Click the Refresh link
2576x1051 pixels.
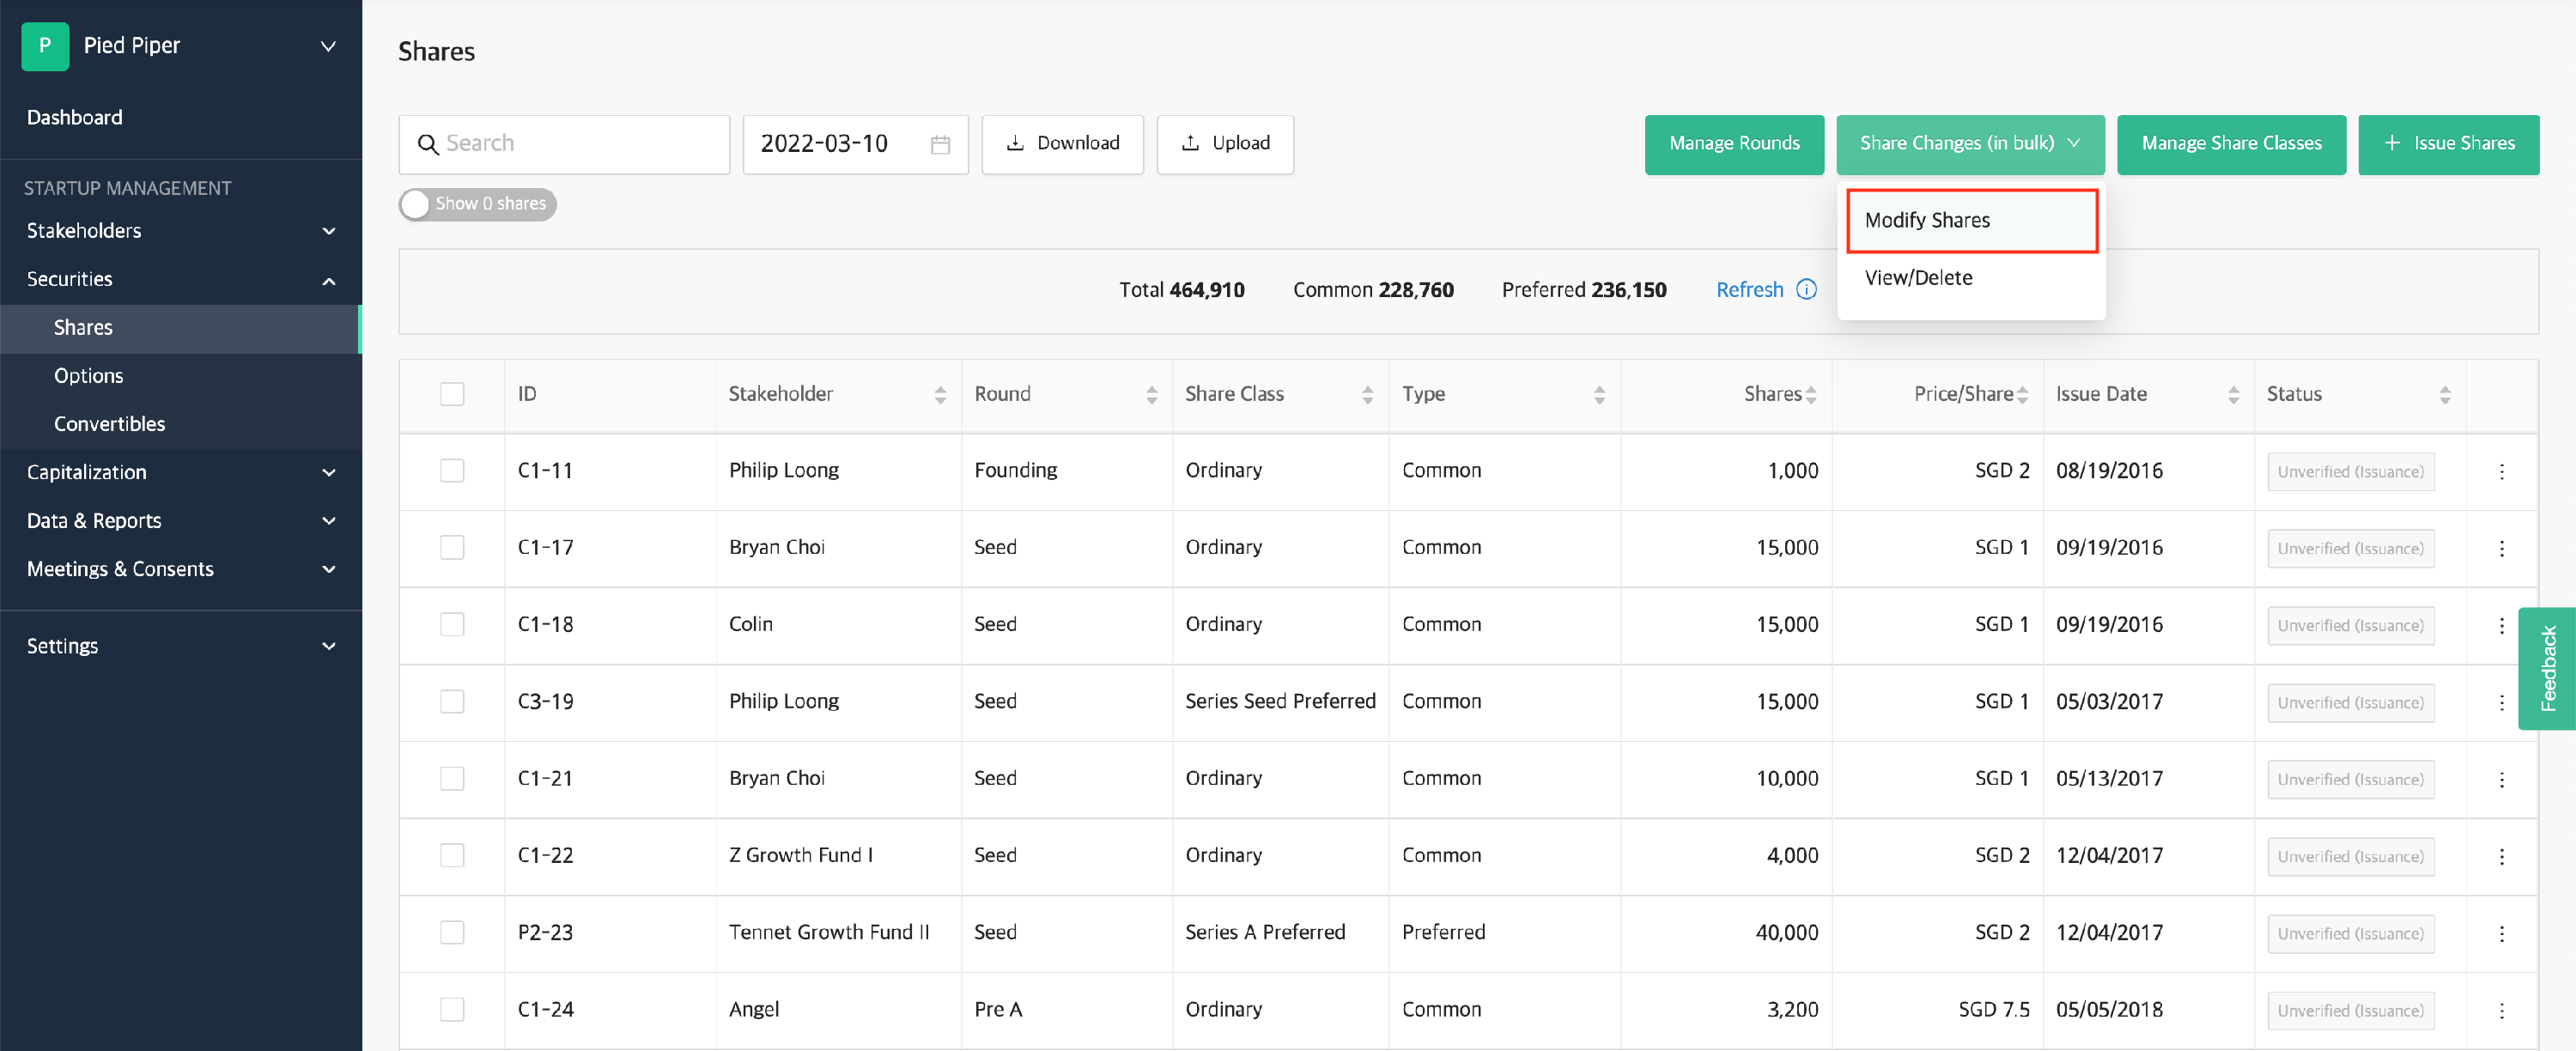coord(1750,290)
